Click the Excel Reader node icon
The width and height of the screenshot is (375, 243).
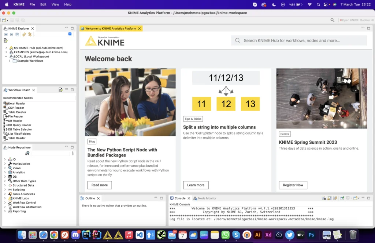coord(5,104)
